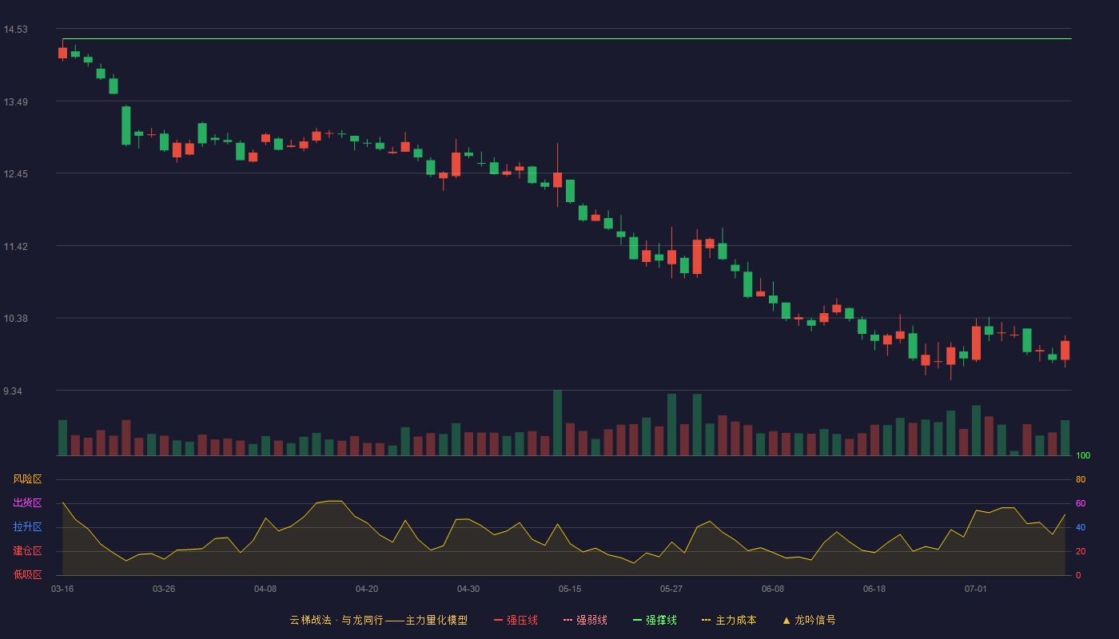Click the 06-18 date label

click(x=874, y=589)
